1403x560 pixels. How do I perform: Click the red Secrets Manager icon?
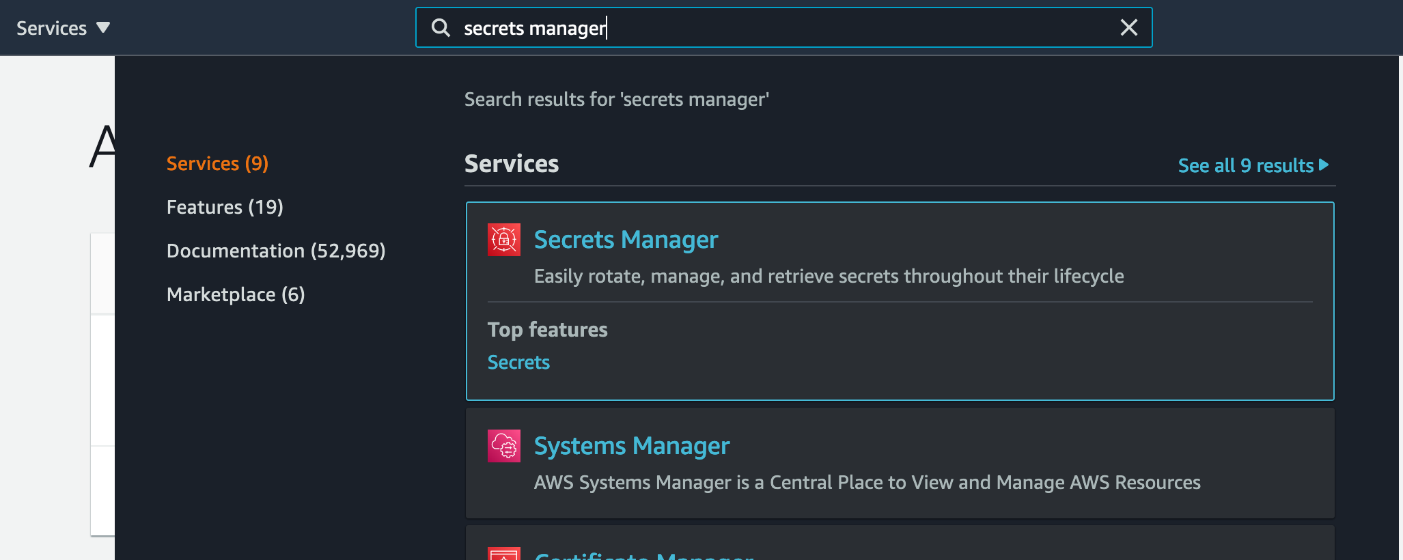click(x=504, y=240)
